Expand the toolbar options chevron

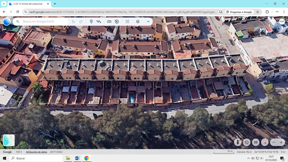pyautogui.click(x=148, y=21)
